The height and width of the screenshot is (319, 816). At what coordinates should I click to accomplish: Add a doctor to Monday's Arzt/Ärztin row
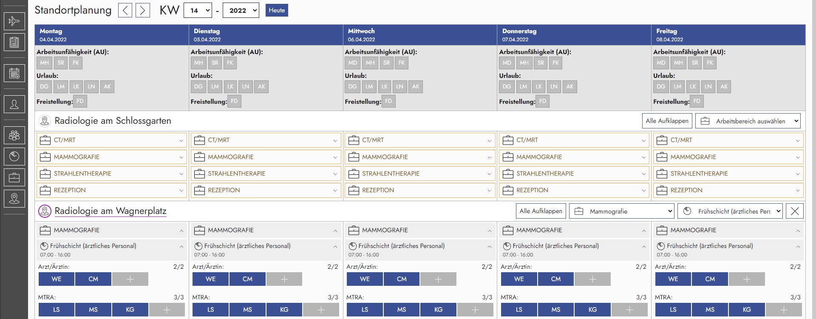pos(130,279)
